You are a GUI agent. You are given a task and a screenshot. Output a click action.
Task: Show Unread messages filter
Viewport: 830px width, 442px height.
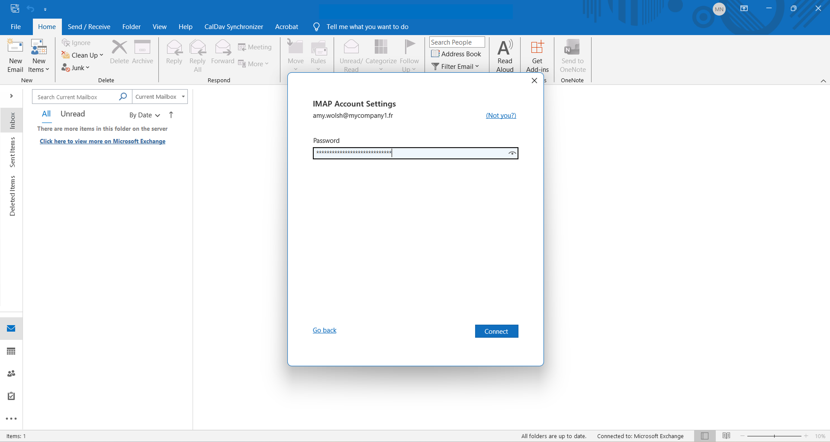[73, 114]
